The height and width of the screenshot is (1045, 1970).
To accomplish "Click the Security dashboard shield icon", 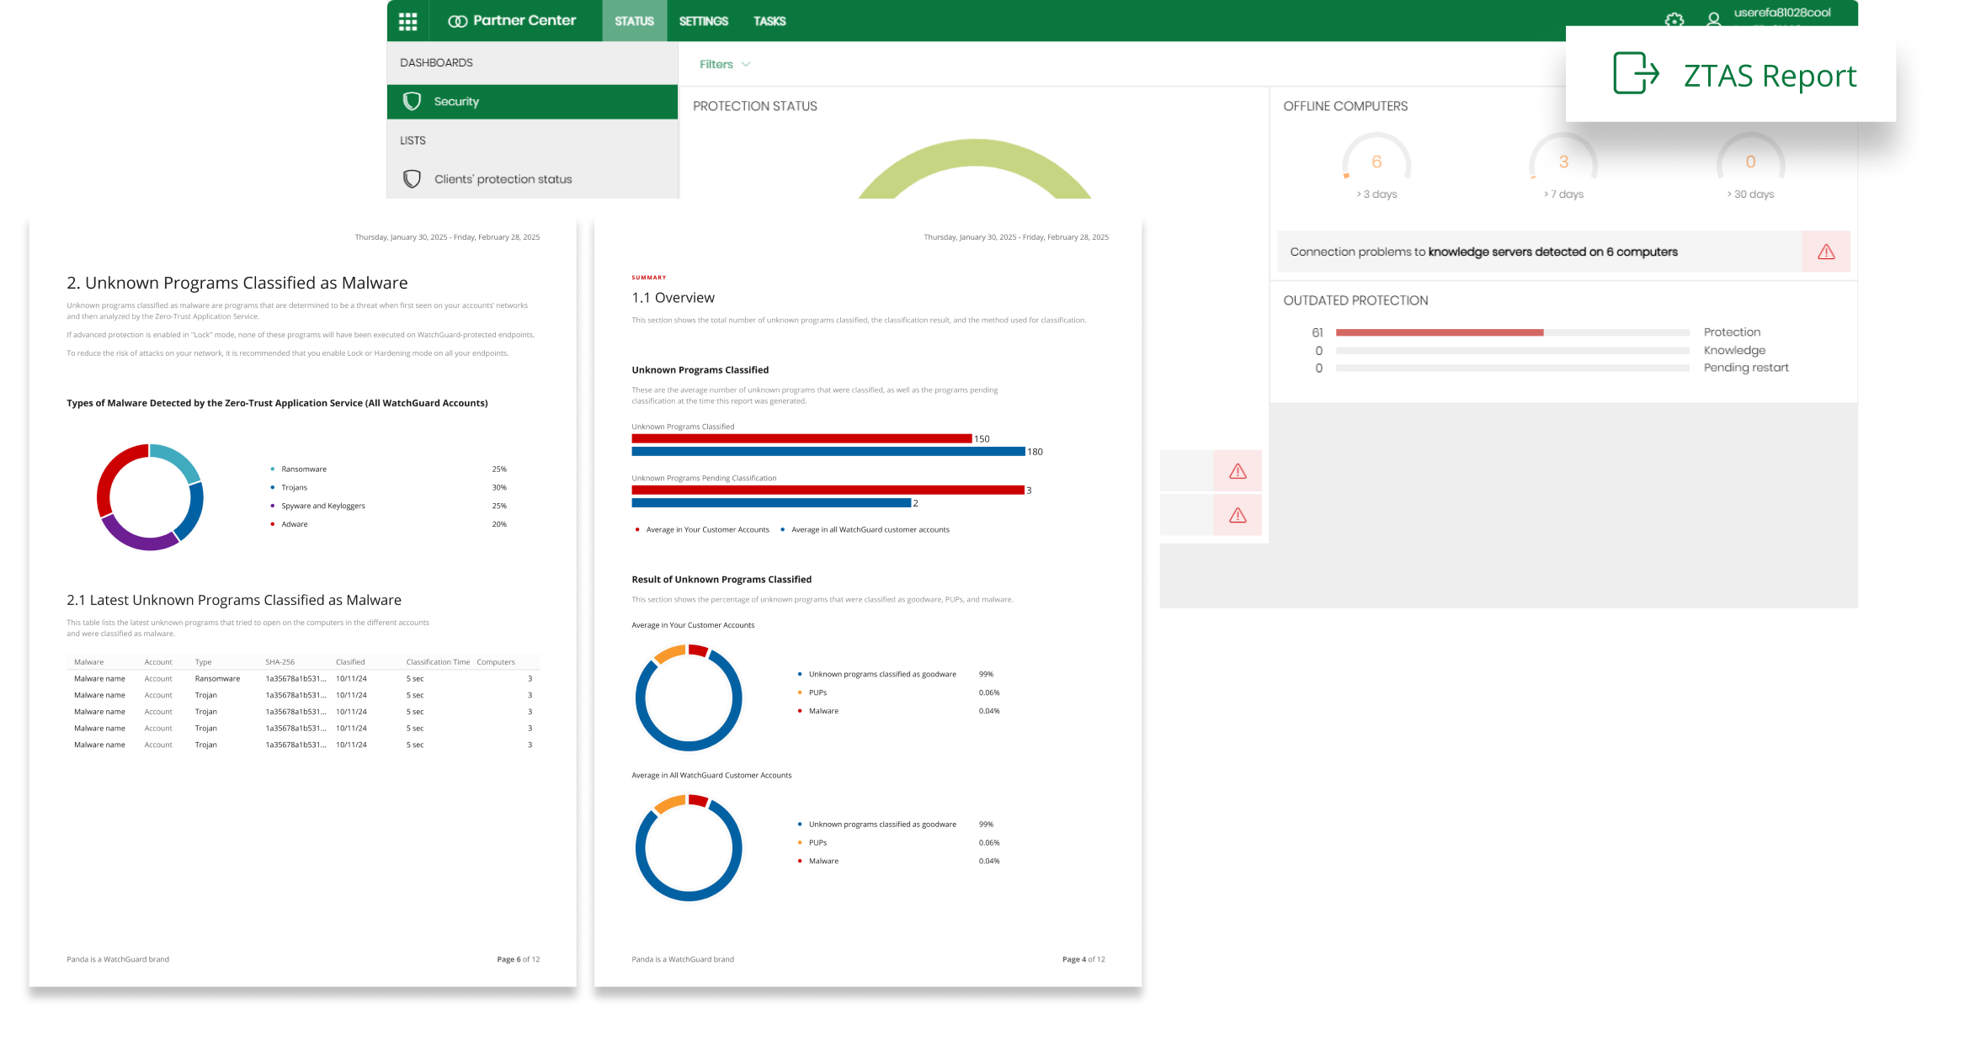I will pos(412,102).
